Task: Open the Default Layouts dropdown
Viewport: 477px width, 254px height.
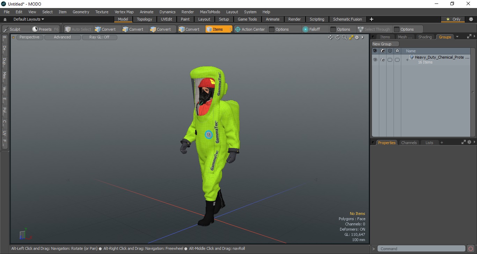Action: click(x=29, y=19)
